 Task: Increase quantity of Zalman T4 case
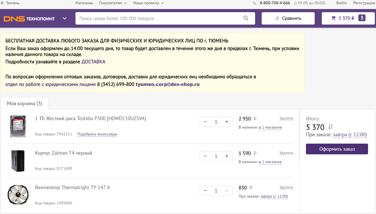tap(227, 156)
